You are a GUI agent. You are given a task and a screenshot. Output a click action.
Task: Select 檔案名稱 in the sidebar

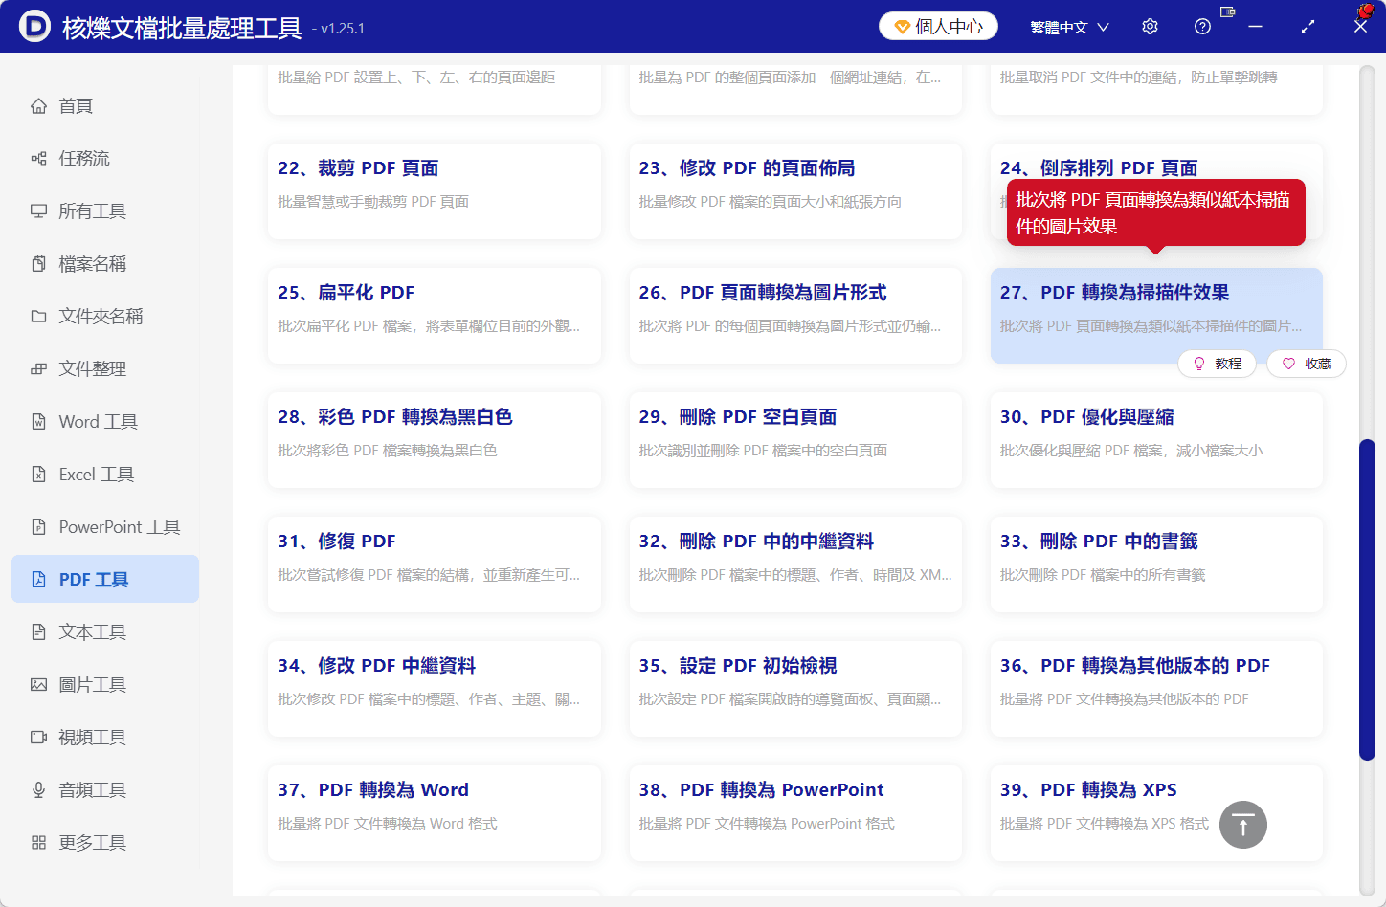tap(105, 264)
